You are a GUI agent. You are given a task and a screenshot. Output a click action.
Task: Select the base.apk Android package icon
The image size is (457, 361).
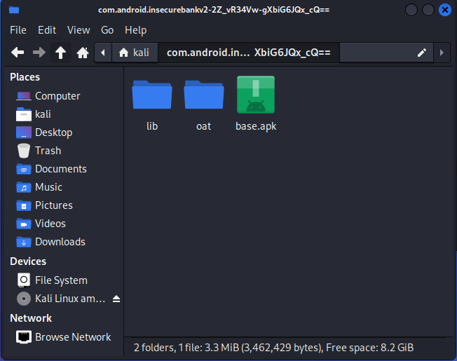[x=256, y=95]
